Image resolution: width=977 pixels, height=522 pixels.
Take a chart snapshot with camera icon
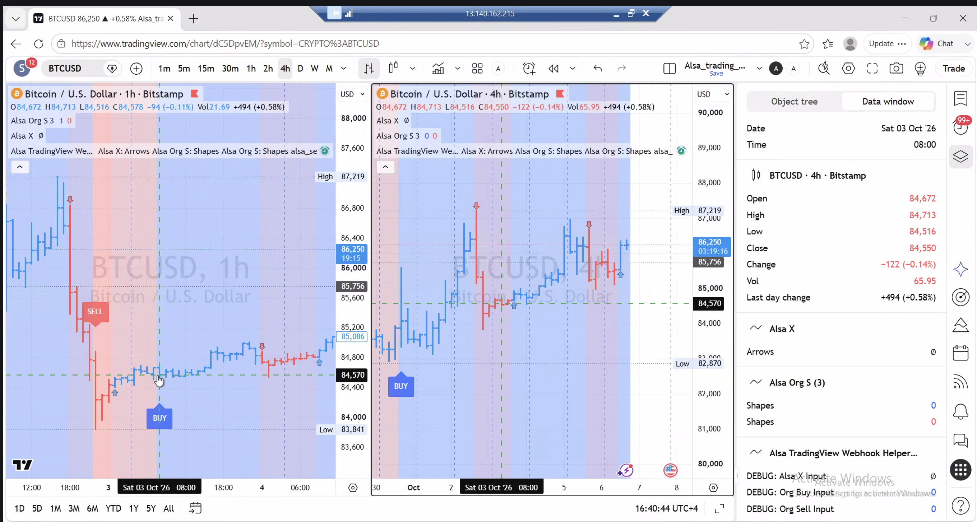coord(896,68)
